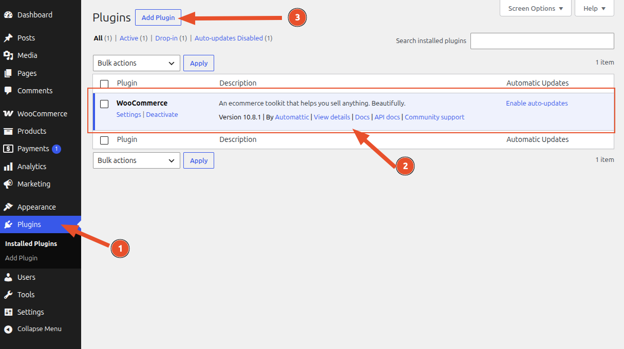Enable auto-updates for WooCommerce
624x349 pixels.
[x=537, y=103]
